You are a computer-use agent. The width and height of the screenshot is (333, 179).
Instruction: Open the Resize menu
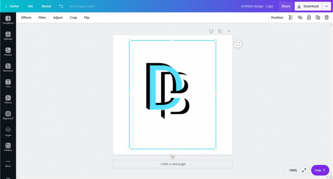pos(46,6)
